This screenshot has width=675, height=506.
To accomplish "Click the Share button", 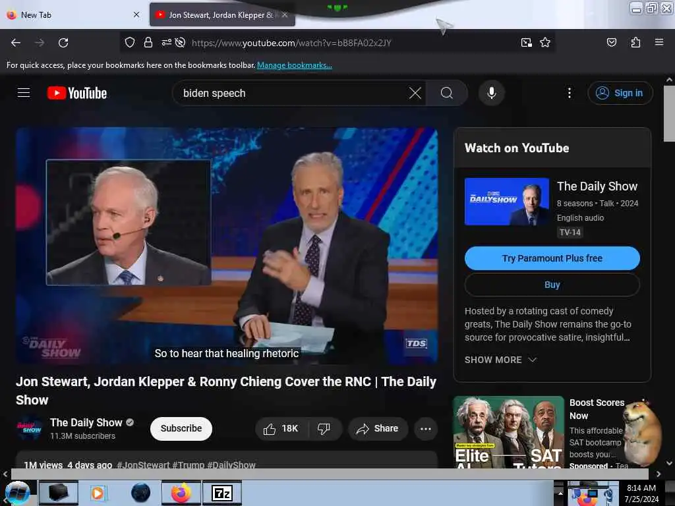I will 378,428.
